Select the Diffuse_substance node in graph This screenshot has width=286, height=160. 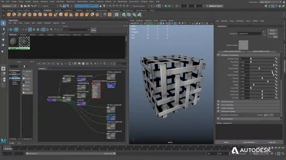pos(111,77)
